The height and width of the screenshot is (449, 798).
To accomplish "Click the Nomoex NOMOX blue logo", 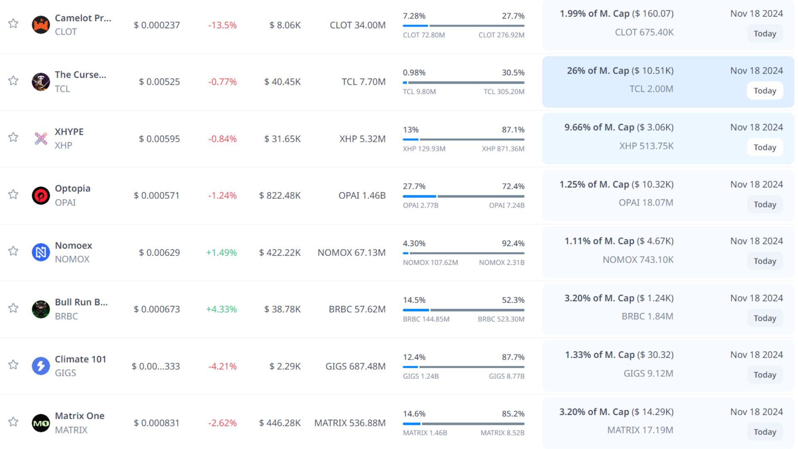I will 41,252.
